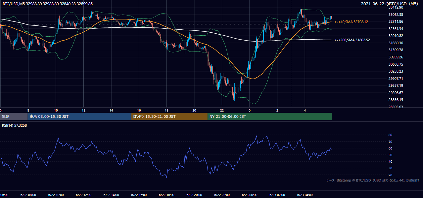
Task: Click the 6/22 14:00 date label
Action: (111, 195)
